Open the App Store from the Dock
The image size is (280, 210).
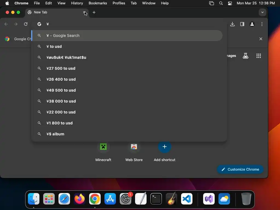(110, 199)
